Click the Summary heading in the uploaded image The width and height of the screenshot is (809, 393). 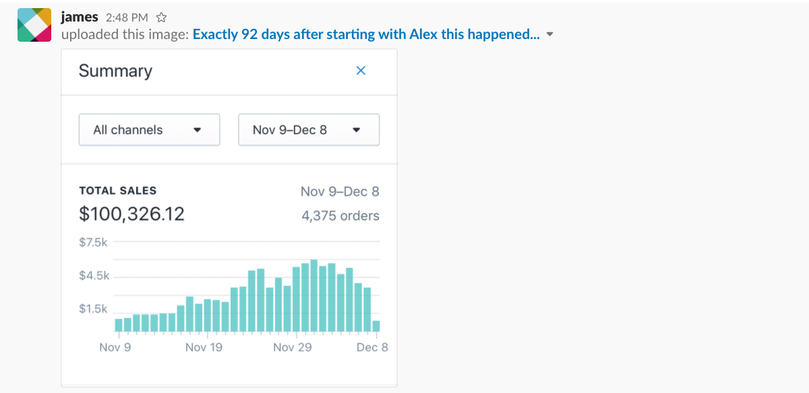click(115, 71)
